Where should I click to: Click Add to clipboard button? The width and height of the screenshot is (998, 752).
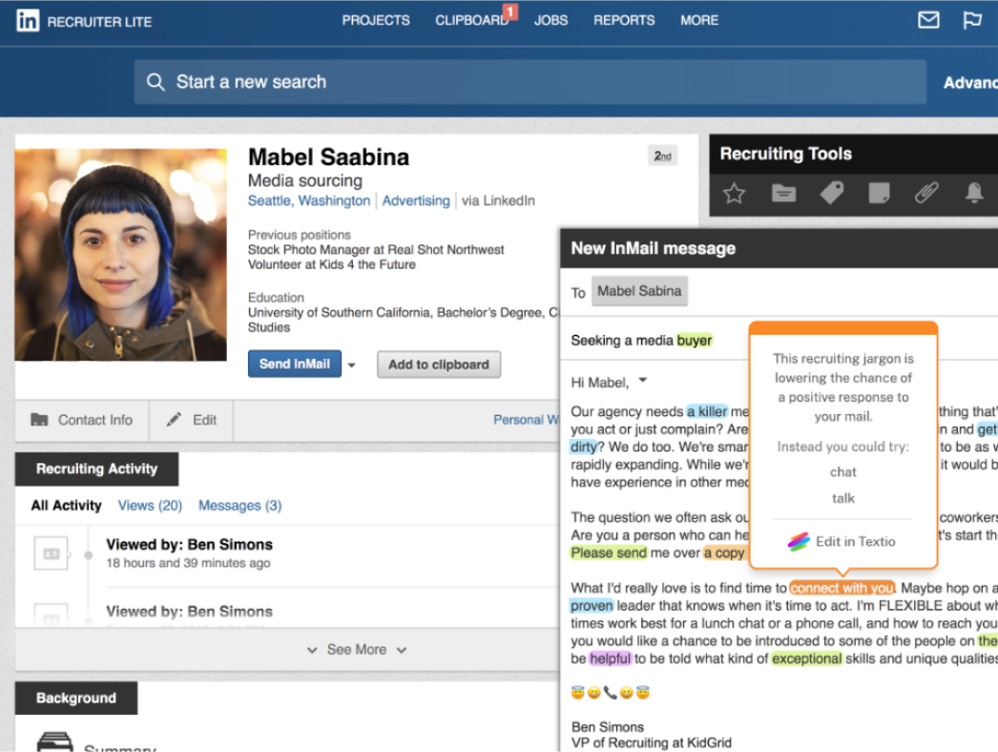(x=439, y=365)
